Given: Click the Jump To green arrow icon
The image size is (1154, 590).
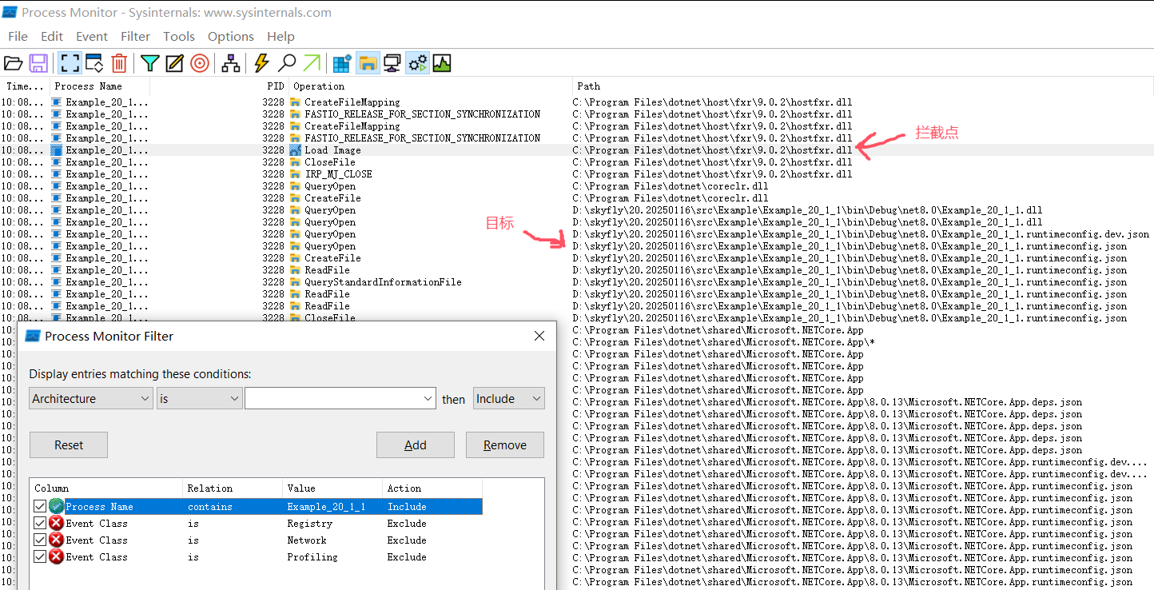Looking at the screenshot, I should (x=311, y=63).
